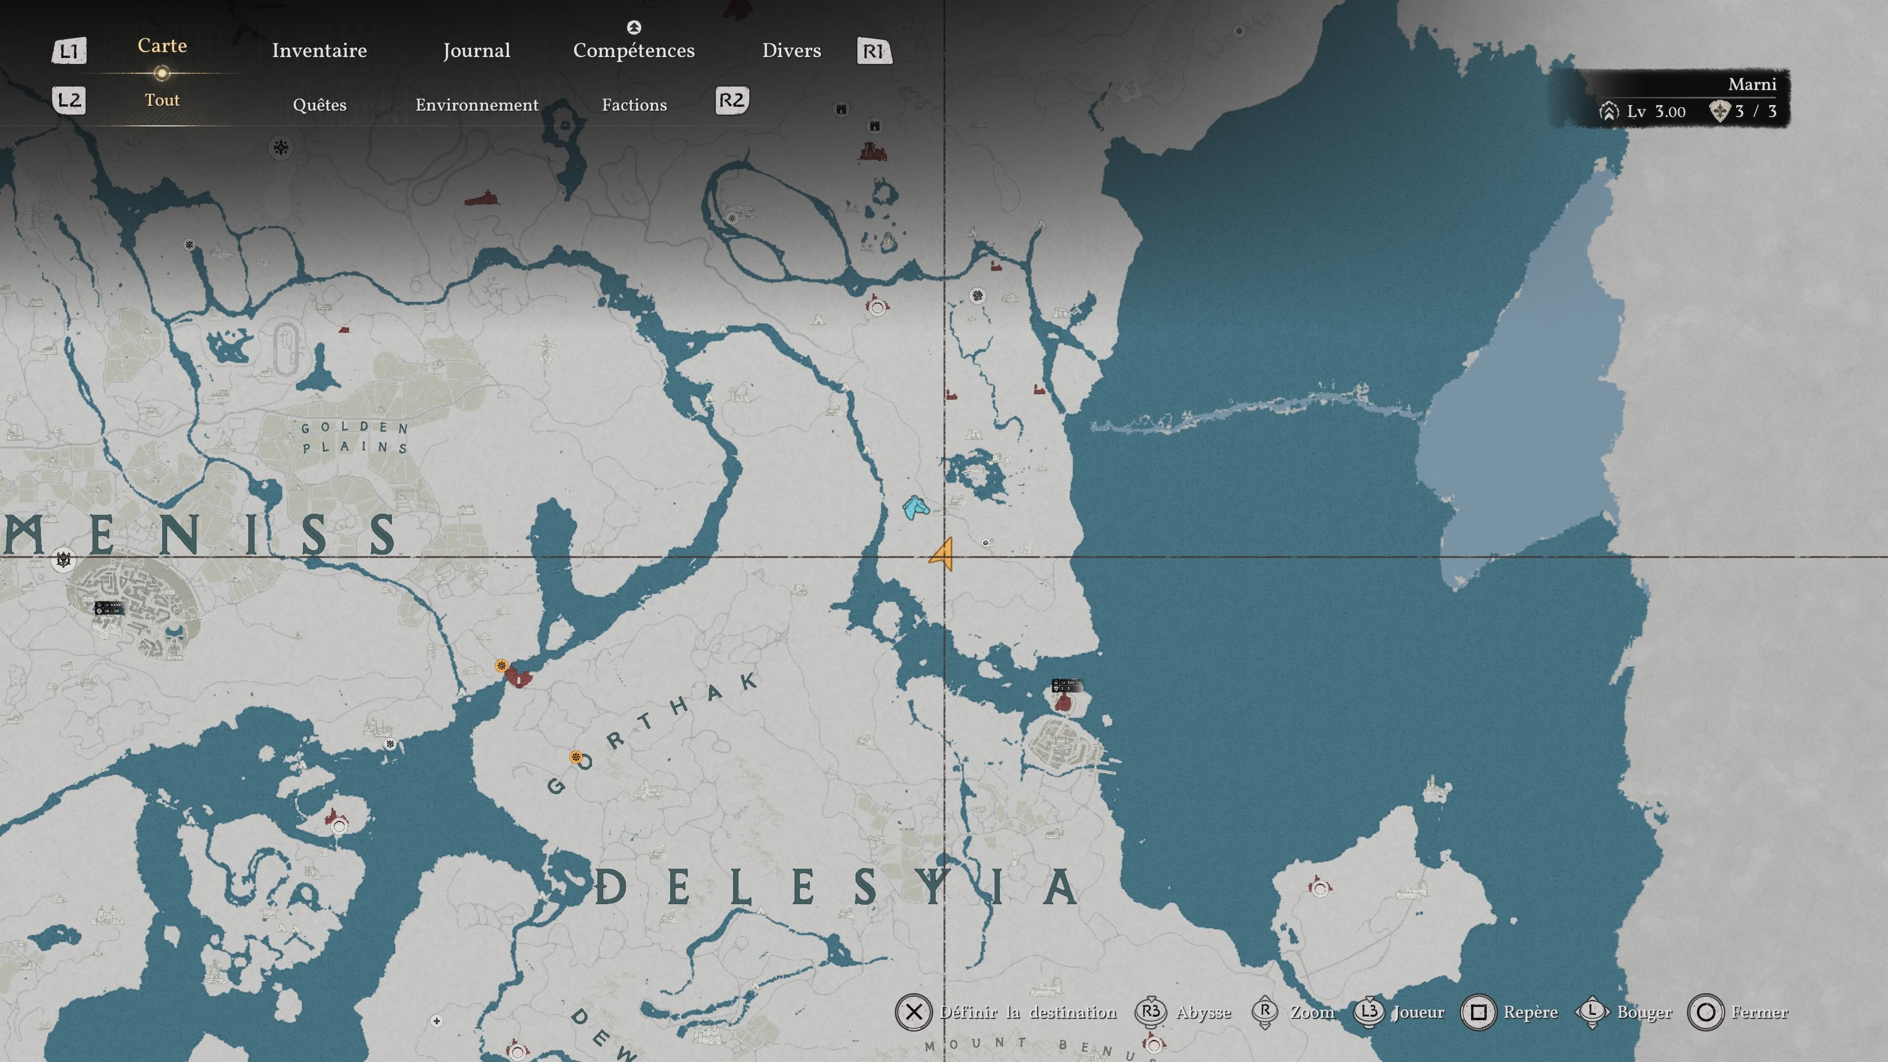Click the round emblem at the top left river fork
The image size is (1888, 1062).
pyautogui.click(x=189, y=245)
